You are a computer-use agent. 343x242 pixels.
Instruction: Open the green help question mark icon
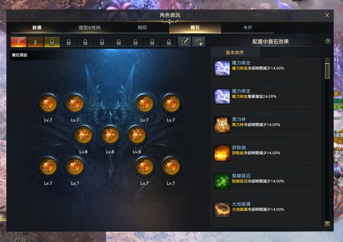coord(327,42)
